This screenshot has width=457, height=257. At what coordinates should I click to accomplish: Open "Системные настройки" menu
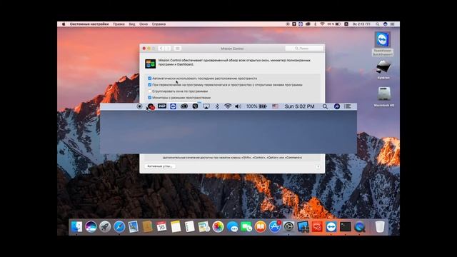(x=89, y=24)
